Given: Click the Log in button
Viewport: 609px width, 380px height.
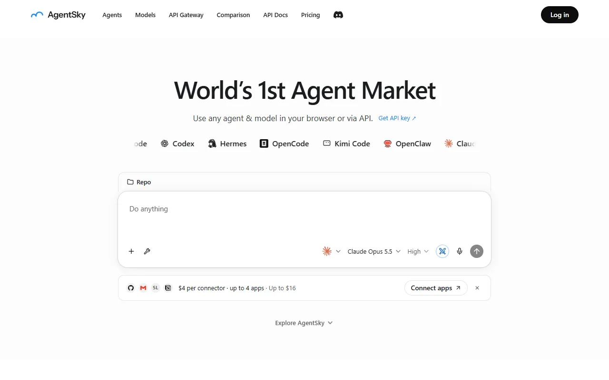Looking at the screenshot, I should point(560,15).
